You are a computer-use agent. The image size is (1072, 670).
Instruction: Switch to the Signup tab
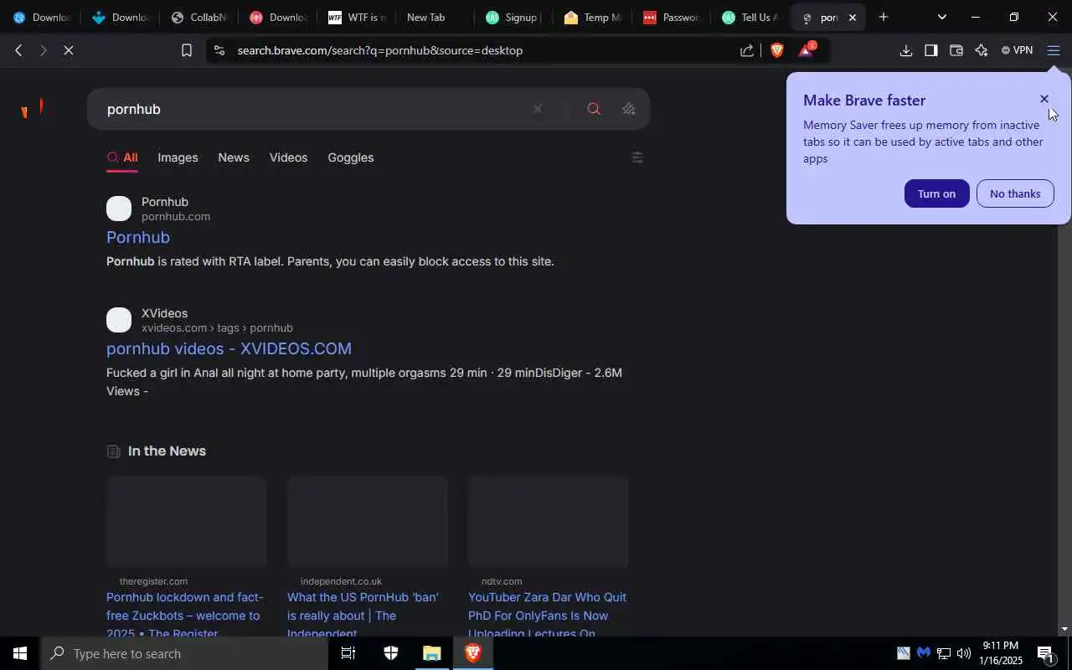click(513, 17)
